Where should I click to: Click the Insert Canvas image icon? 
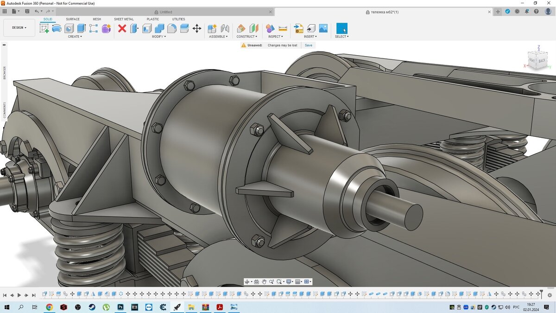[x=323, y=28]
